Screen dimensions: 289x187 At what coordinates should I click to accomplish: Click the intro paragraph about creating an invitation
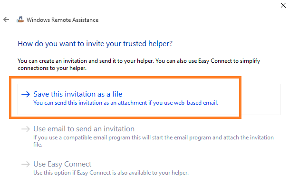tap(139, 64)
